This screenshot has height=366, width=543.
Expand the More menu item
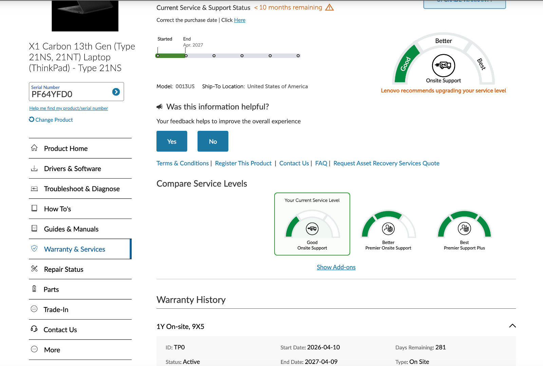tap(80, 350)
